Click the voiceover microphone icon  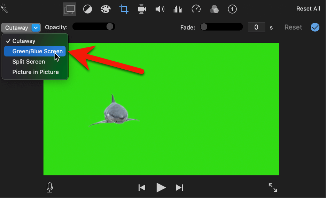coord(50,188)
